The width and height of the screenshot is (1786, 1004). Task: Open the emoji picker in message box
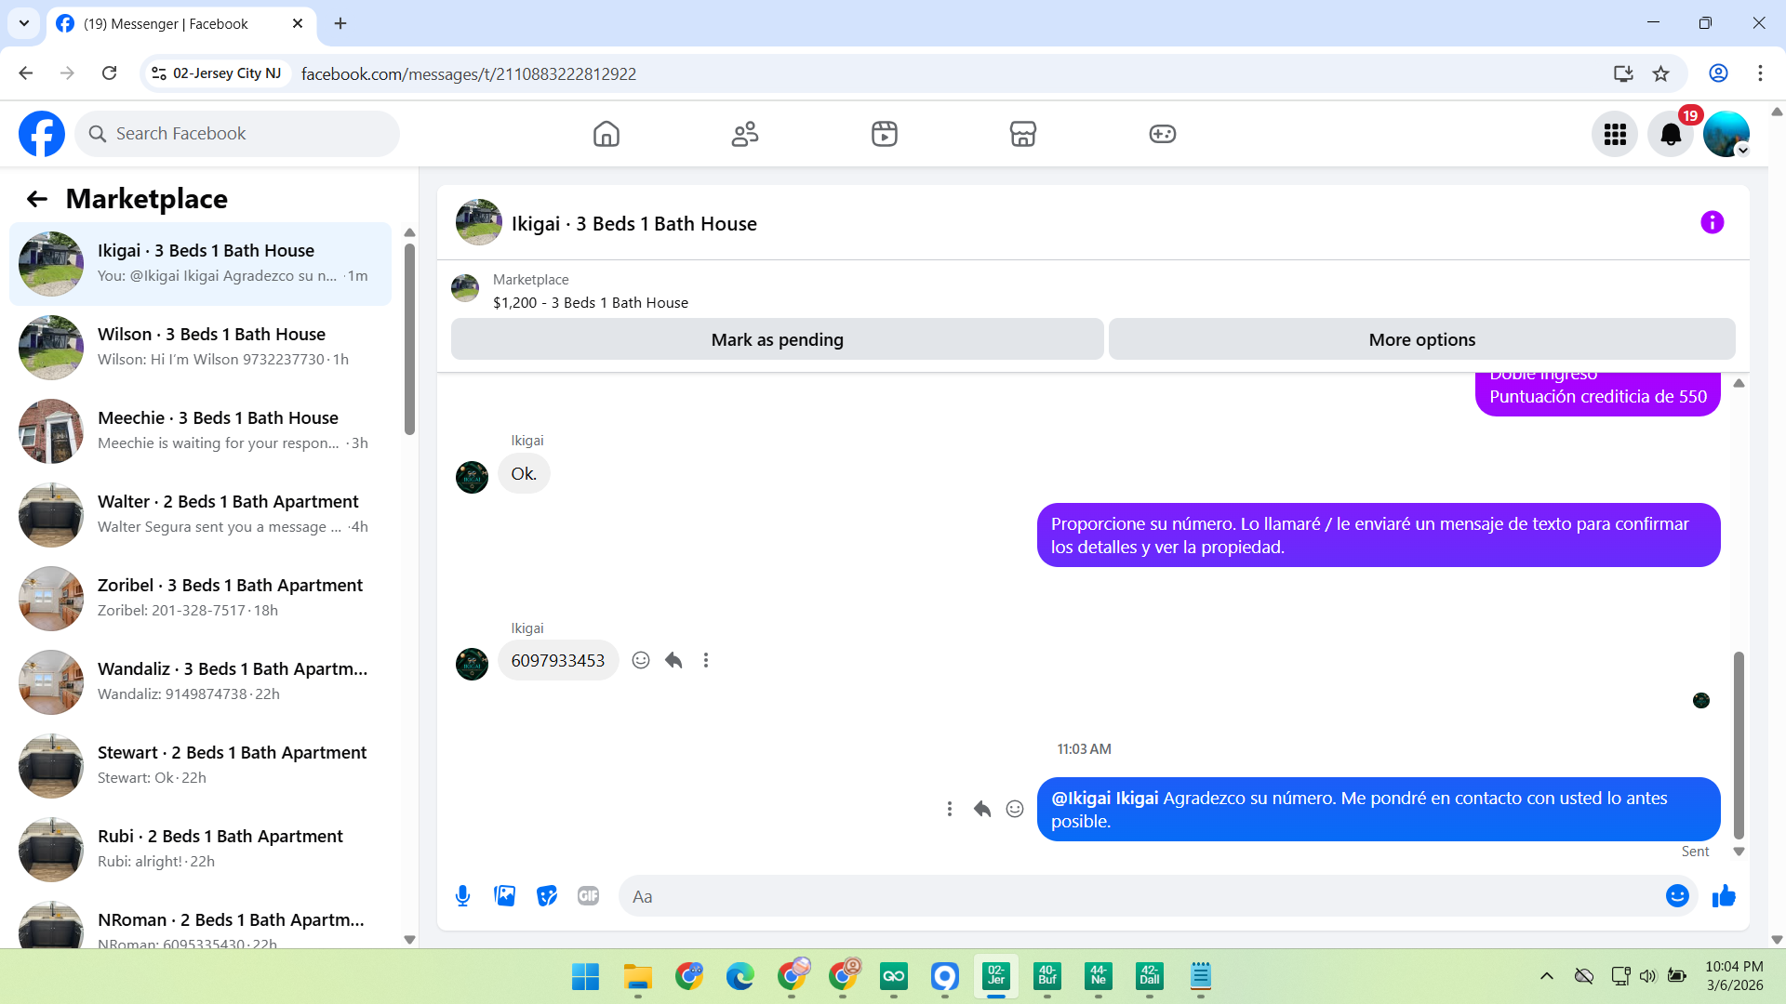tap(1676, 896)
